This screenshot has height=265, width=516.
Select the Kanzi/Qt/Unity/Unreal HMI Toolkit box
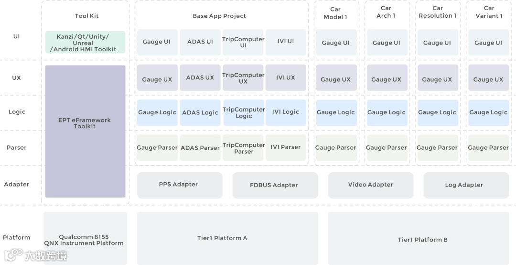[x=85, y=43]
